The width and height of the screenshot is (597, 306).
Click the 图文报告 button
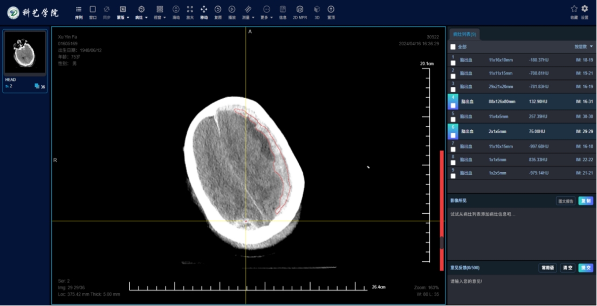[x=565, y=201]
